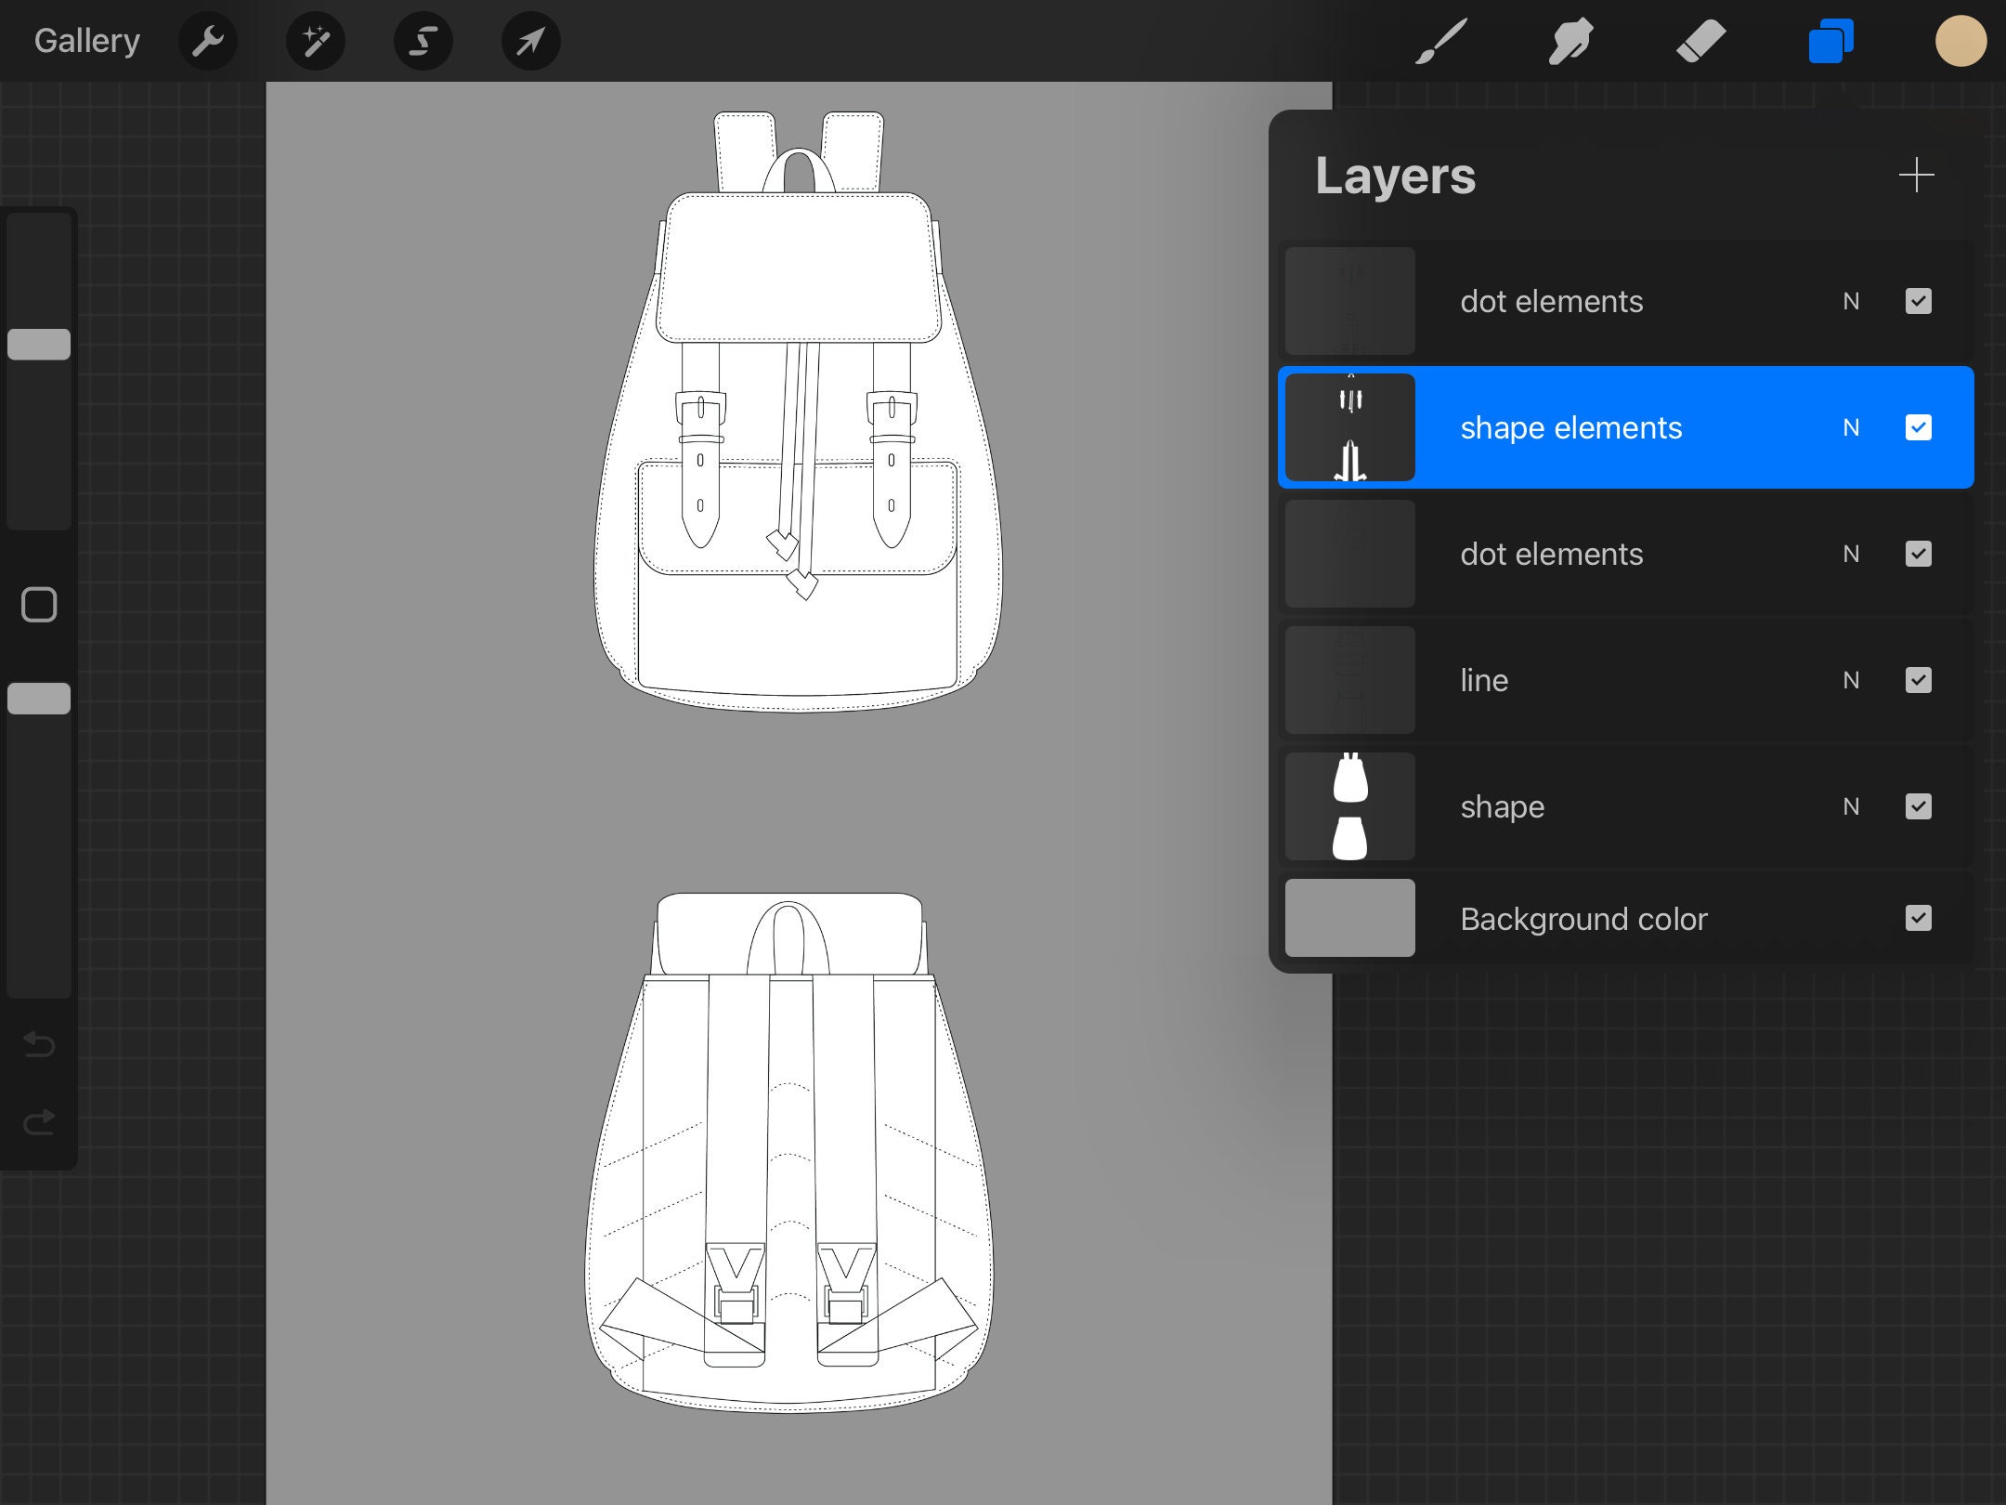Activate the Transform arrow tool
This screenshot has width=2006, height=1505.
[530, 41]
